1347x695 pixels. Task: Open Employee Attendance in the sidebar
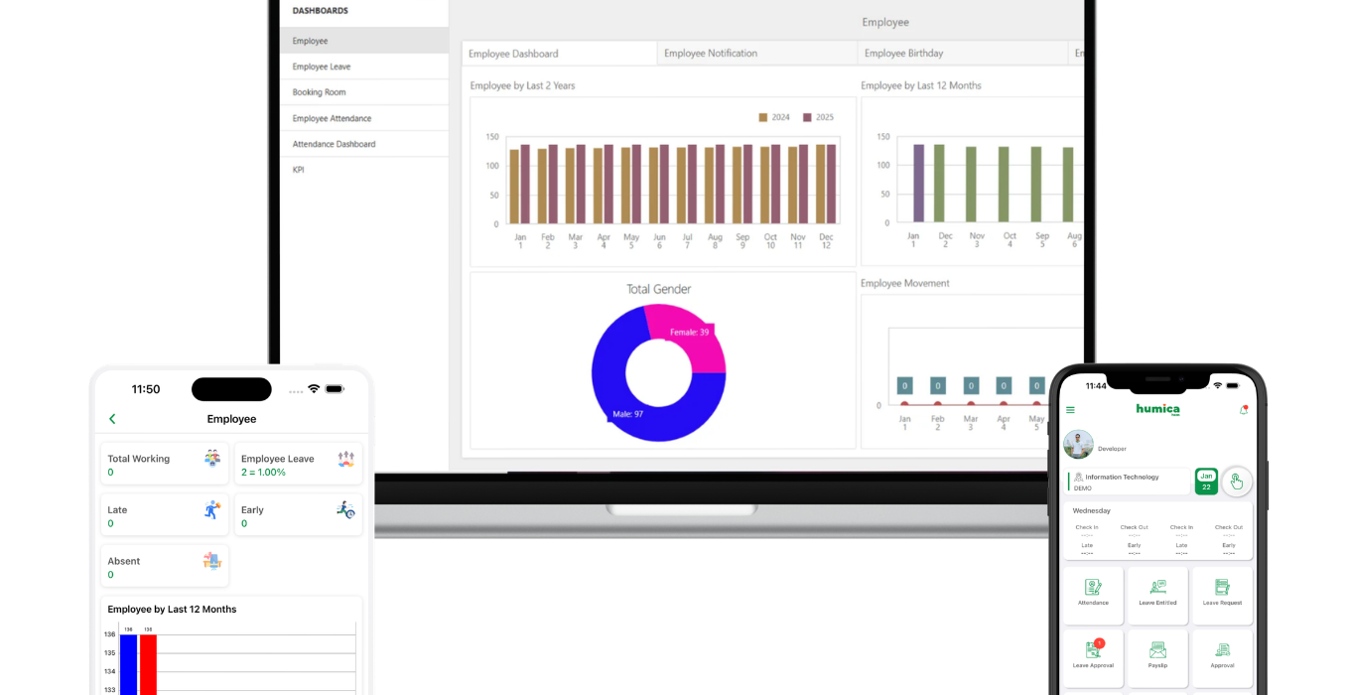coord(364,118)
